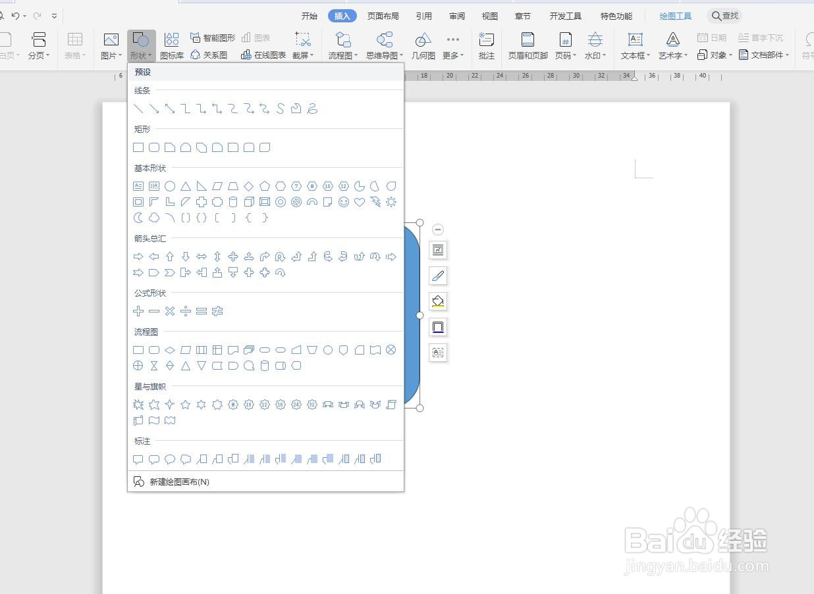Select the 5-point star shape

click(x=186, y=405)
